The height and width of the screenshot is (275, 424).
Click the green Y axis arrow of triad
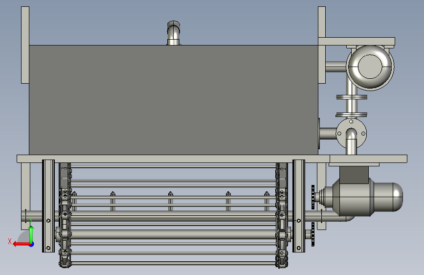(31, 234)
